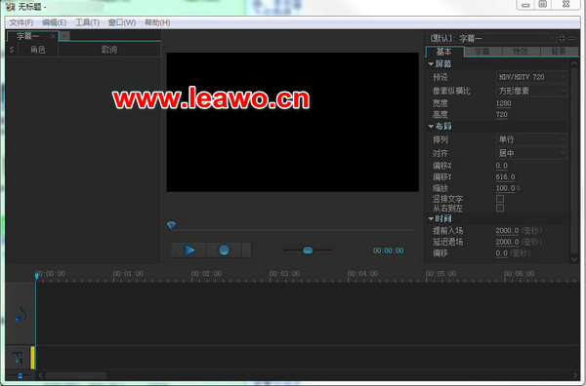Open the 预设 HDV/HDTV 720 dropdown
Screen dimensions: 586x386
coord(531,77)
